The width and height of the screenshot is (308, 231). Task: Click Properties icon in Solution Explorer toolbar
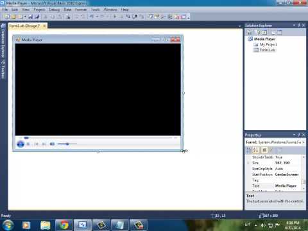(250, 33)
